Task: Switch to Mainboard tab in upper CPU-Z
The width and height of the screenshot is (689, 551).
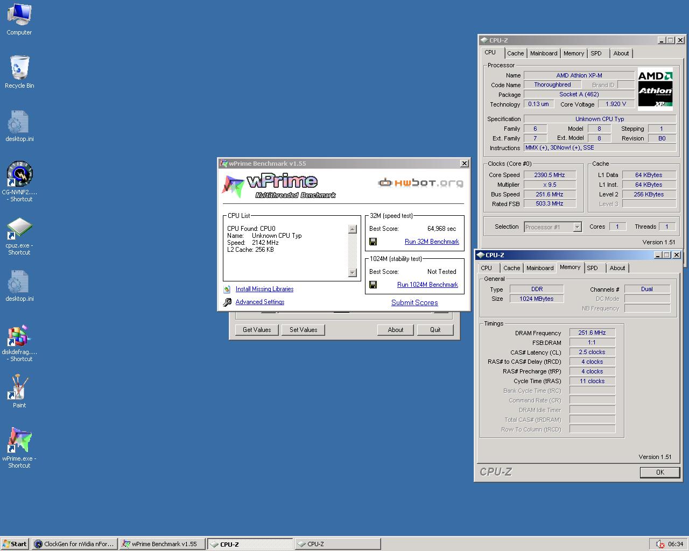Action: [544, 53]
